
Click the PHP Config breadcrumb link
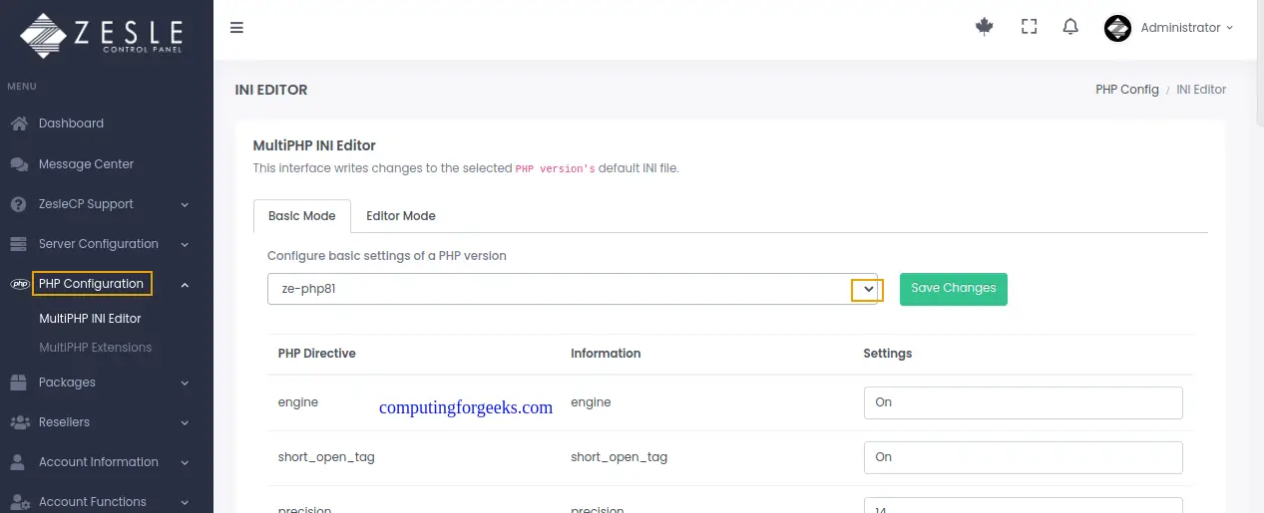click(1126, 90)
